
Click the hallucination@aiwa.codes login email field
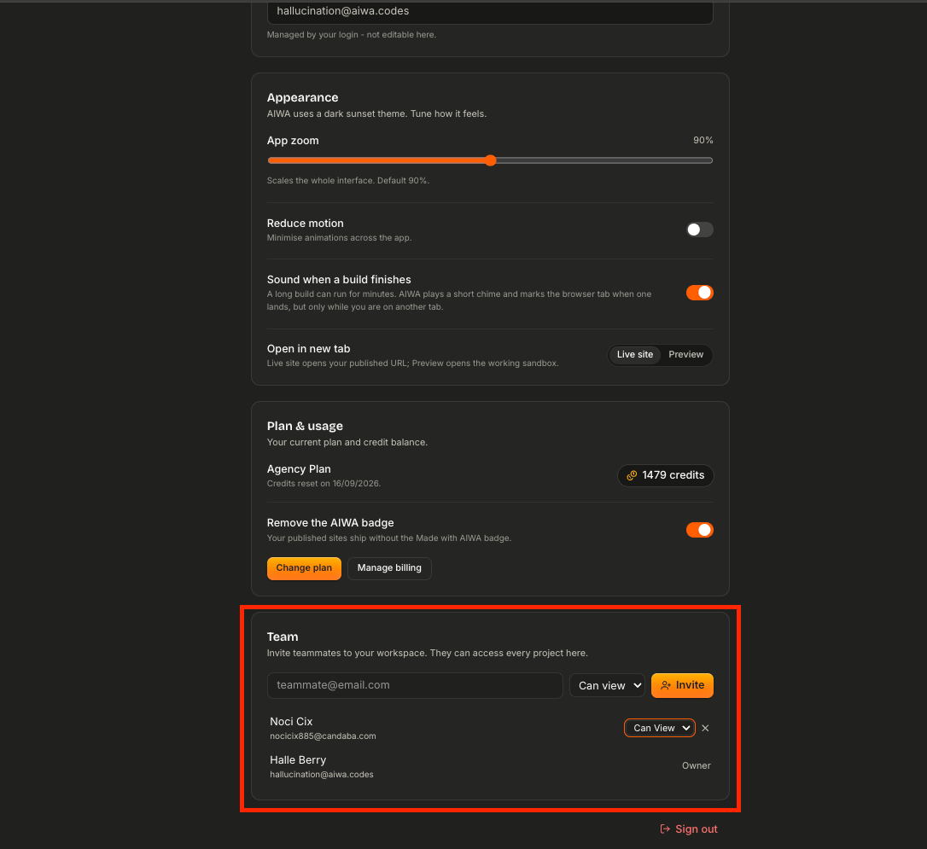click(490, 12)
